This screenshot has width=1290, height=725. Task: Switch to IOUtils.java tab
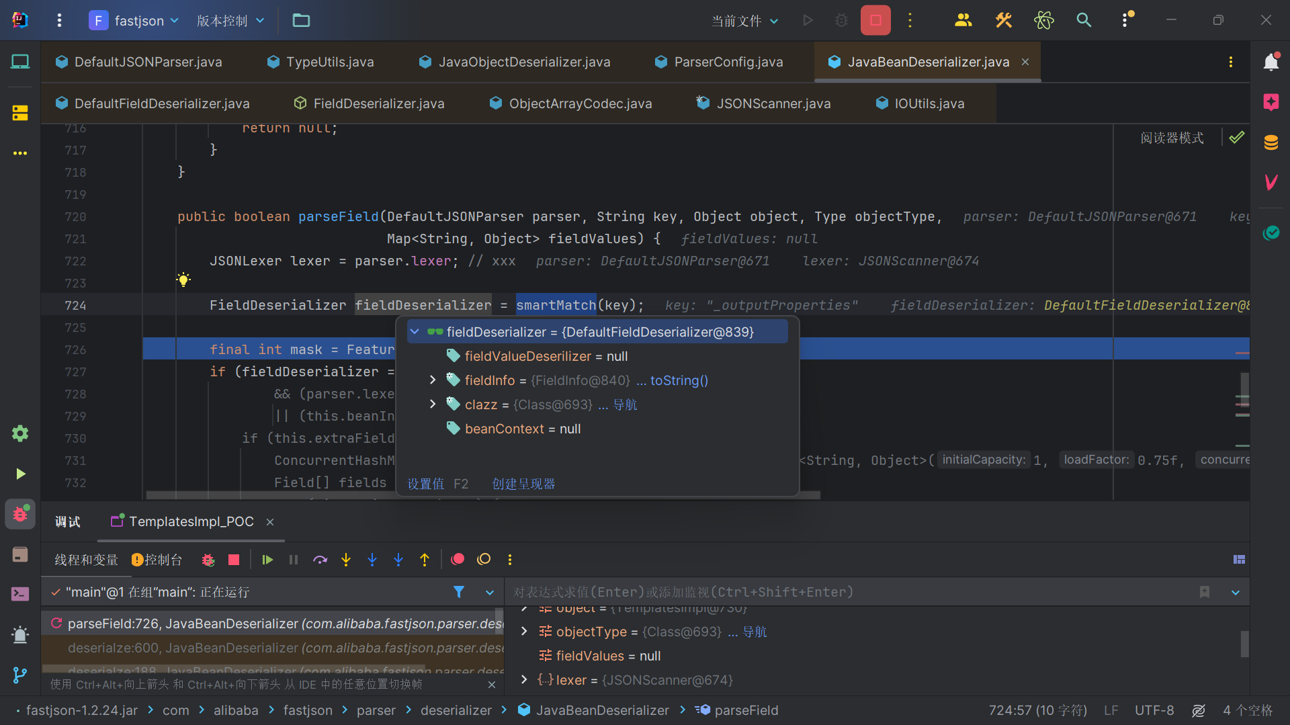click(x=920, y=103)
